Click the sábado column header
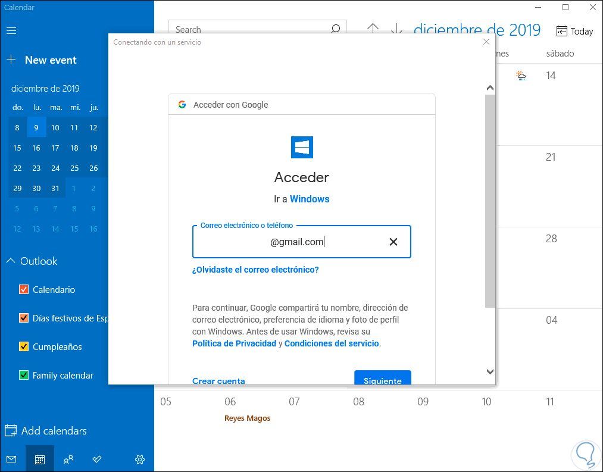Screen dimensions: 603x472 click(x=560, y=54)
